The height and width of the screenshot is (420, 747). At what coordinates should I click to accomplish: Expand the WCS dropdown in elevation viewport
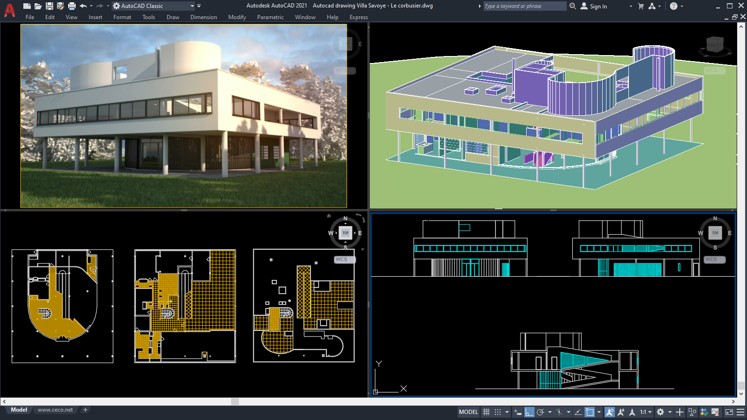click(x=721, y=259)
